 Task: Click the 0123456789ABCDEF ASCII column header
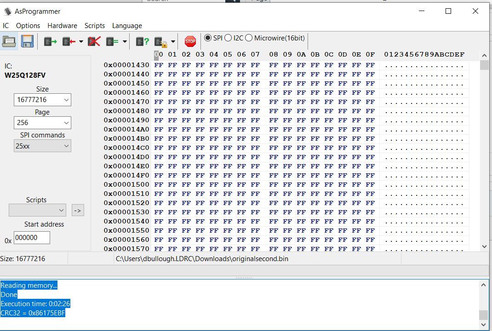[x=424, y=55]
